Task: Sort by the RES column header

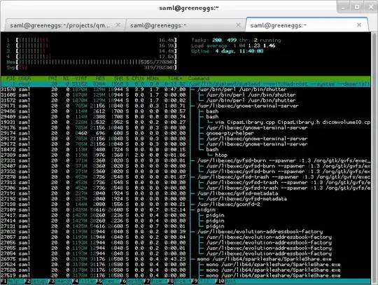Action: coord(100,78)
